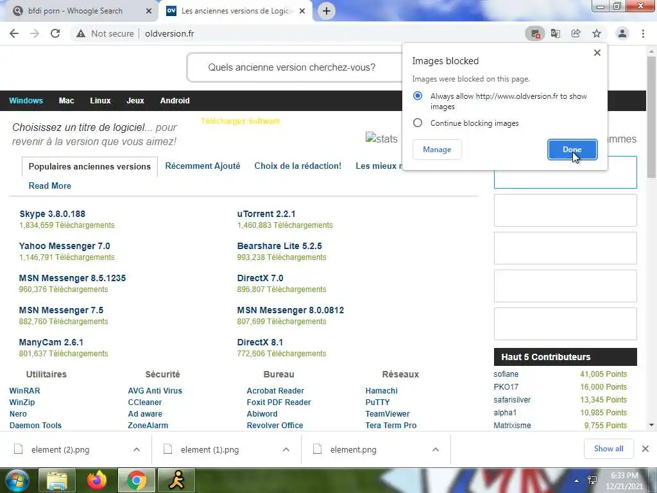Viewport: 657px width, 493px height.
Task: Select the Android menu item
Action: coord(175,101)
